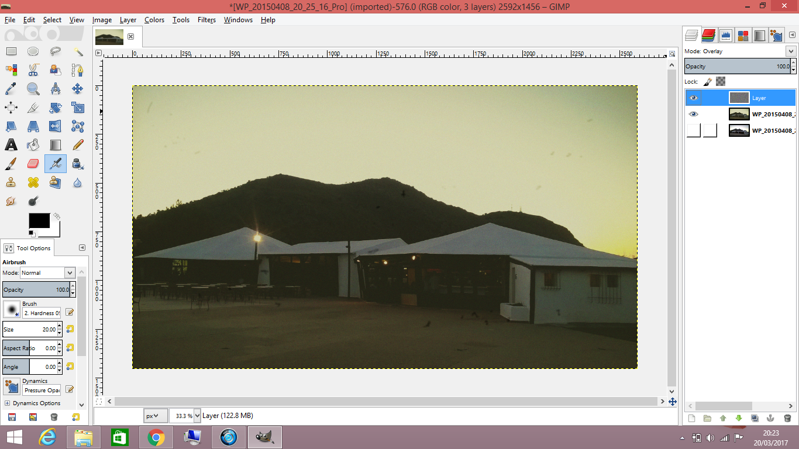The height and width of the screenshot is (449, 799).
Task: Select the Perspective tool
Action: [33, 126]
